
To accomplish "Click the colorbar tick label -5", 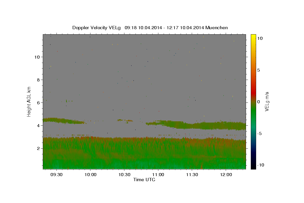I will pyautogui.click(x=259, y=133).
